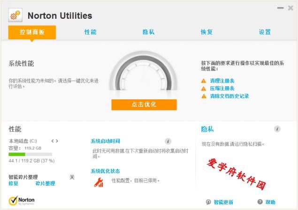
Task: Switch to the 隐私 tab
Action: pyautogui.click(x=148, y=32)
